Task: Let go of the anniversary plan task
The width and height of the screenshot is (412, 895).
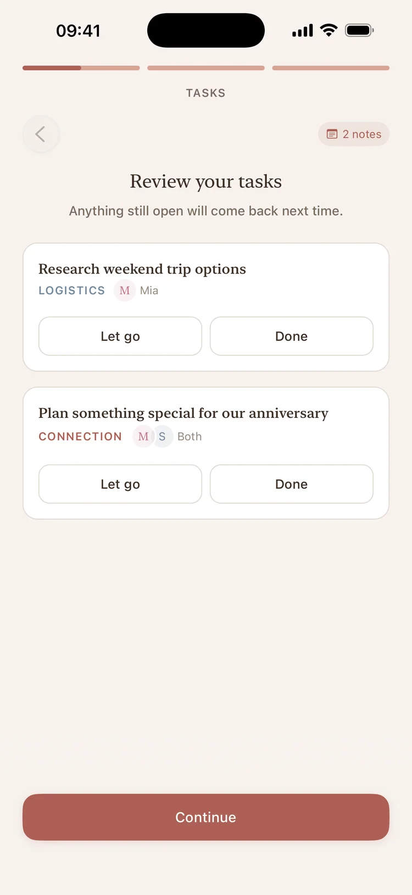Action: (x=120, y=484)
